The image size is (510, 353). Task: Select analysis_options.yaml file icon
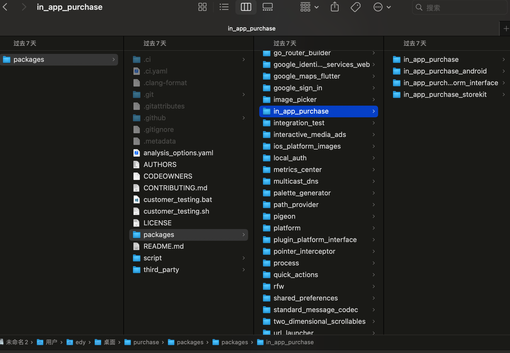pyautogui.click(x=136, y=153)
